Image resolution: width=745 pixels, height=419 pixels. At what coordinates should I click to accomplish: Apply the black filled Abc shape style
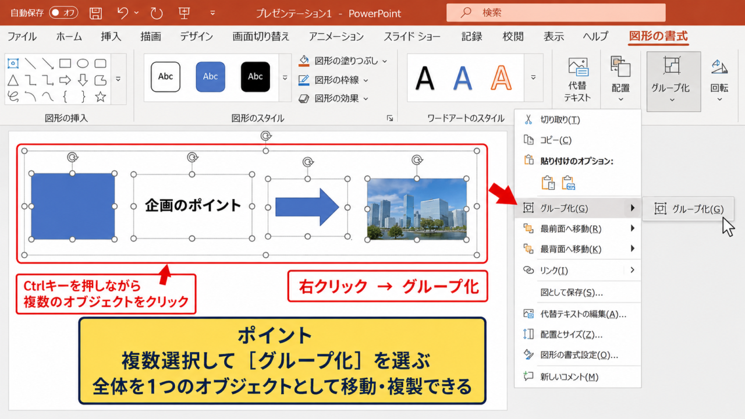256,77
